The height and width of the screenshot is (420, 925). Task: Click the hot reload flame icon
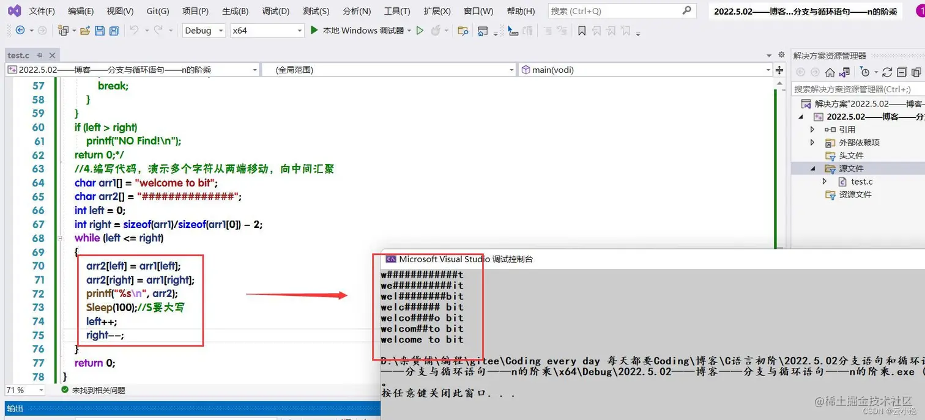[x=436, y=30]
